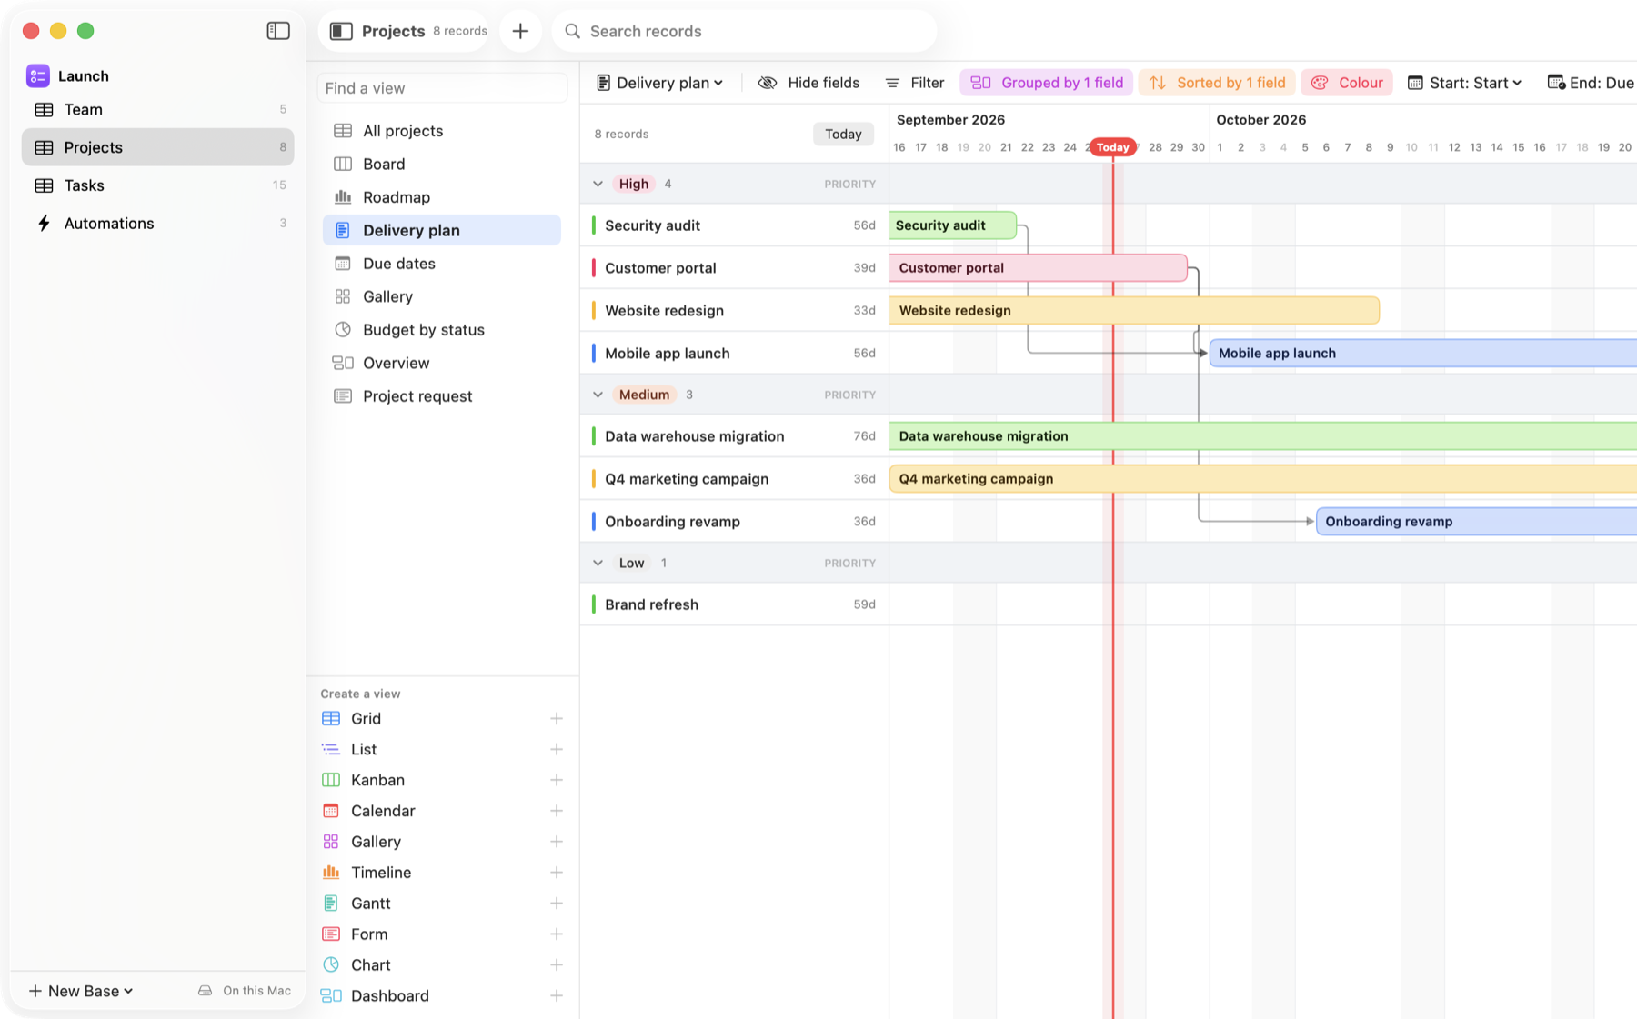The width and height of the screenshot is (1637, 1019).
Task: Open the End: Due field dropdown
Action: point(1590,83)
